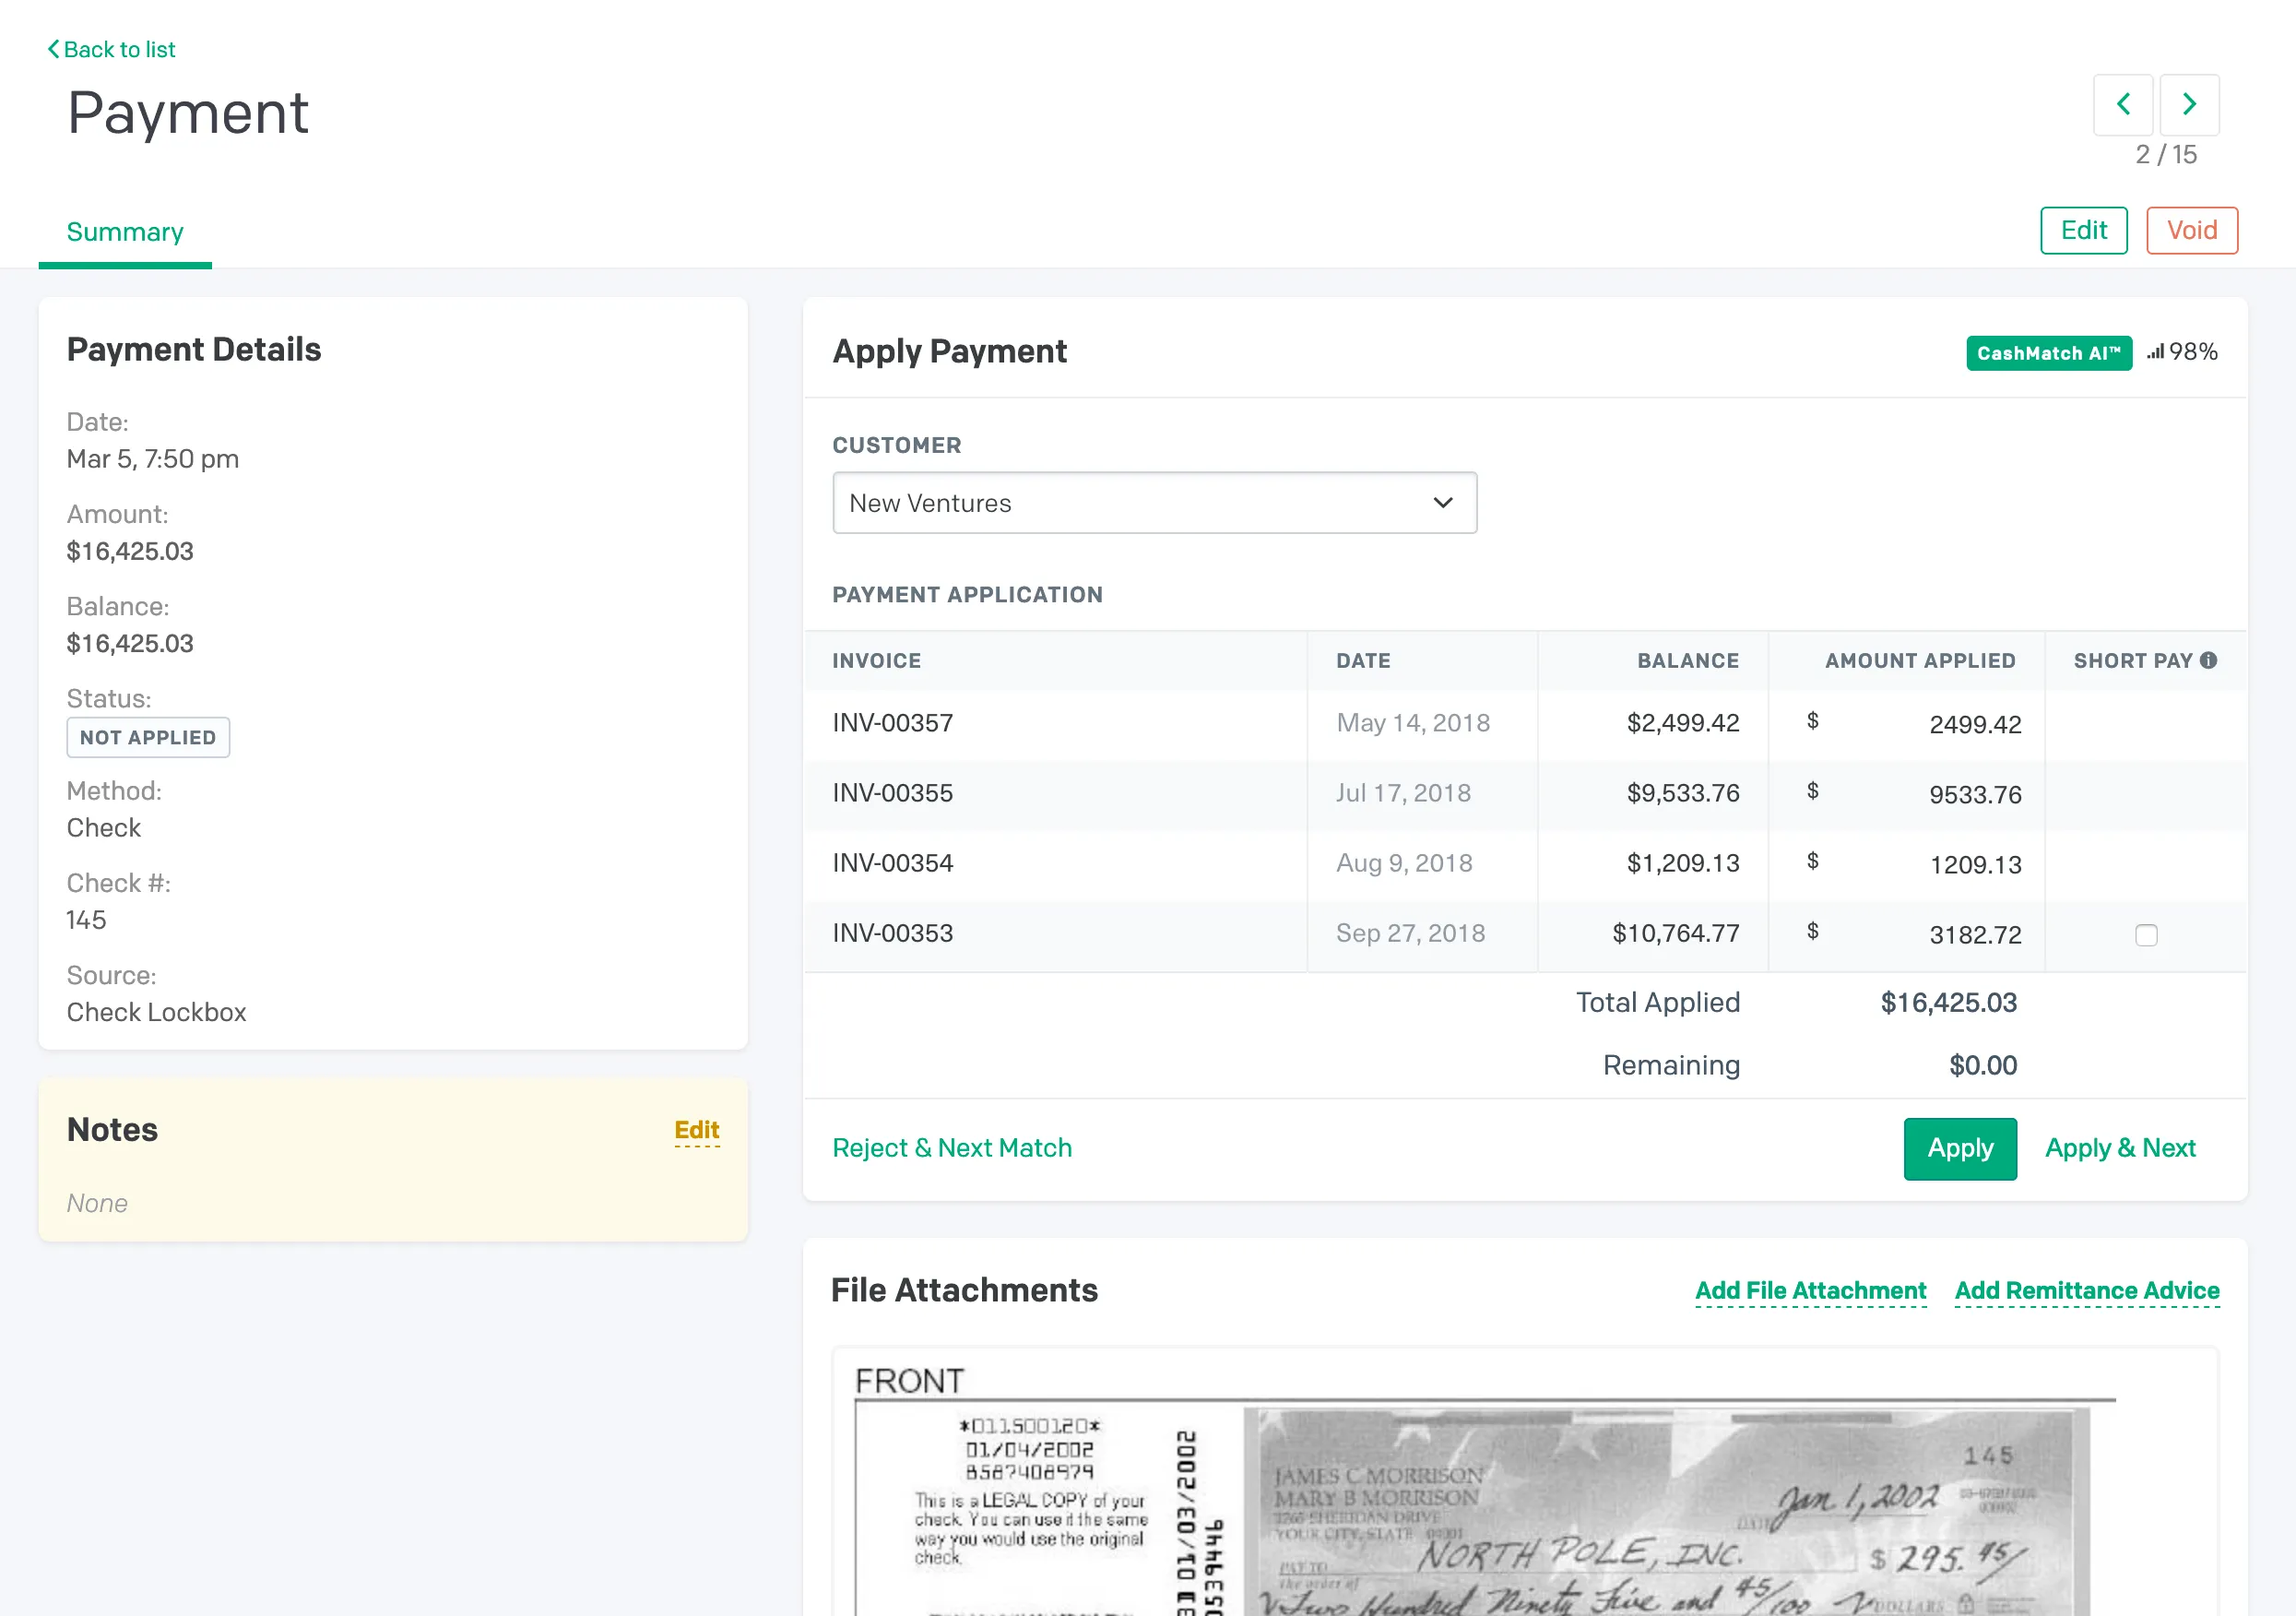This screenshot has width=2296, height=1616.
Task: Click the NOT APPLIED status badge
Action: click(x=148, y=738)
